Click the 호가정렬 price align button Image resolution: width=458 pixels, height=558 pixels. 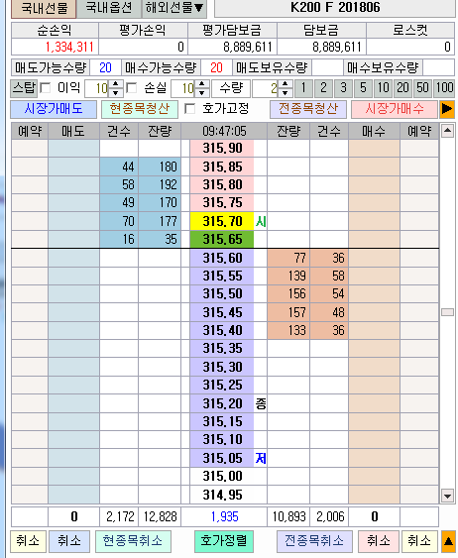pyautogui.click(x=224, y=541)
